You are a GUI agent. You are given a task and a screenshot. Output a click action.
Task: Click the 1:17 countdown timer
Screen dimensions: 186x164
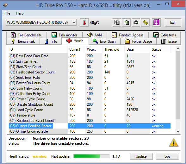pos(116,156)
